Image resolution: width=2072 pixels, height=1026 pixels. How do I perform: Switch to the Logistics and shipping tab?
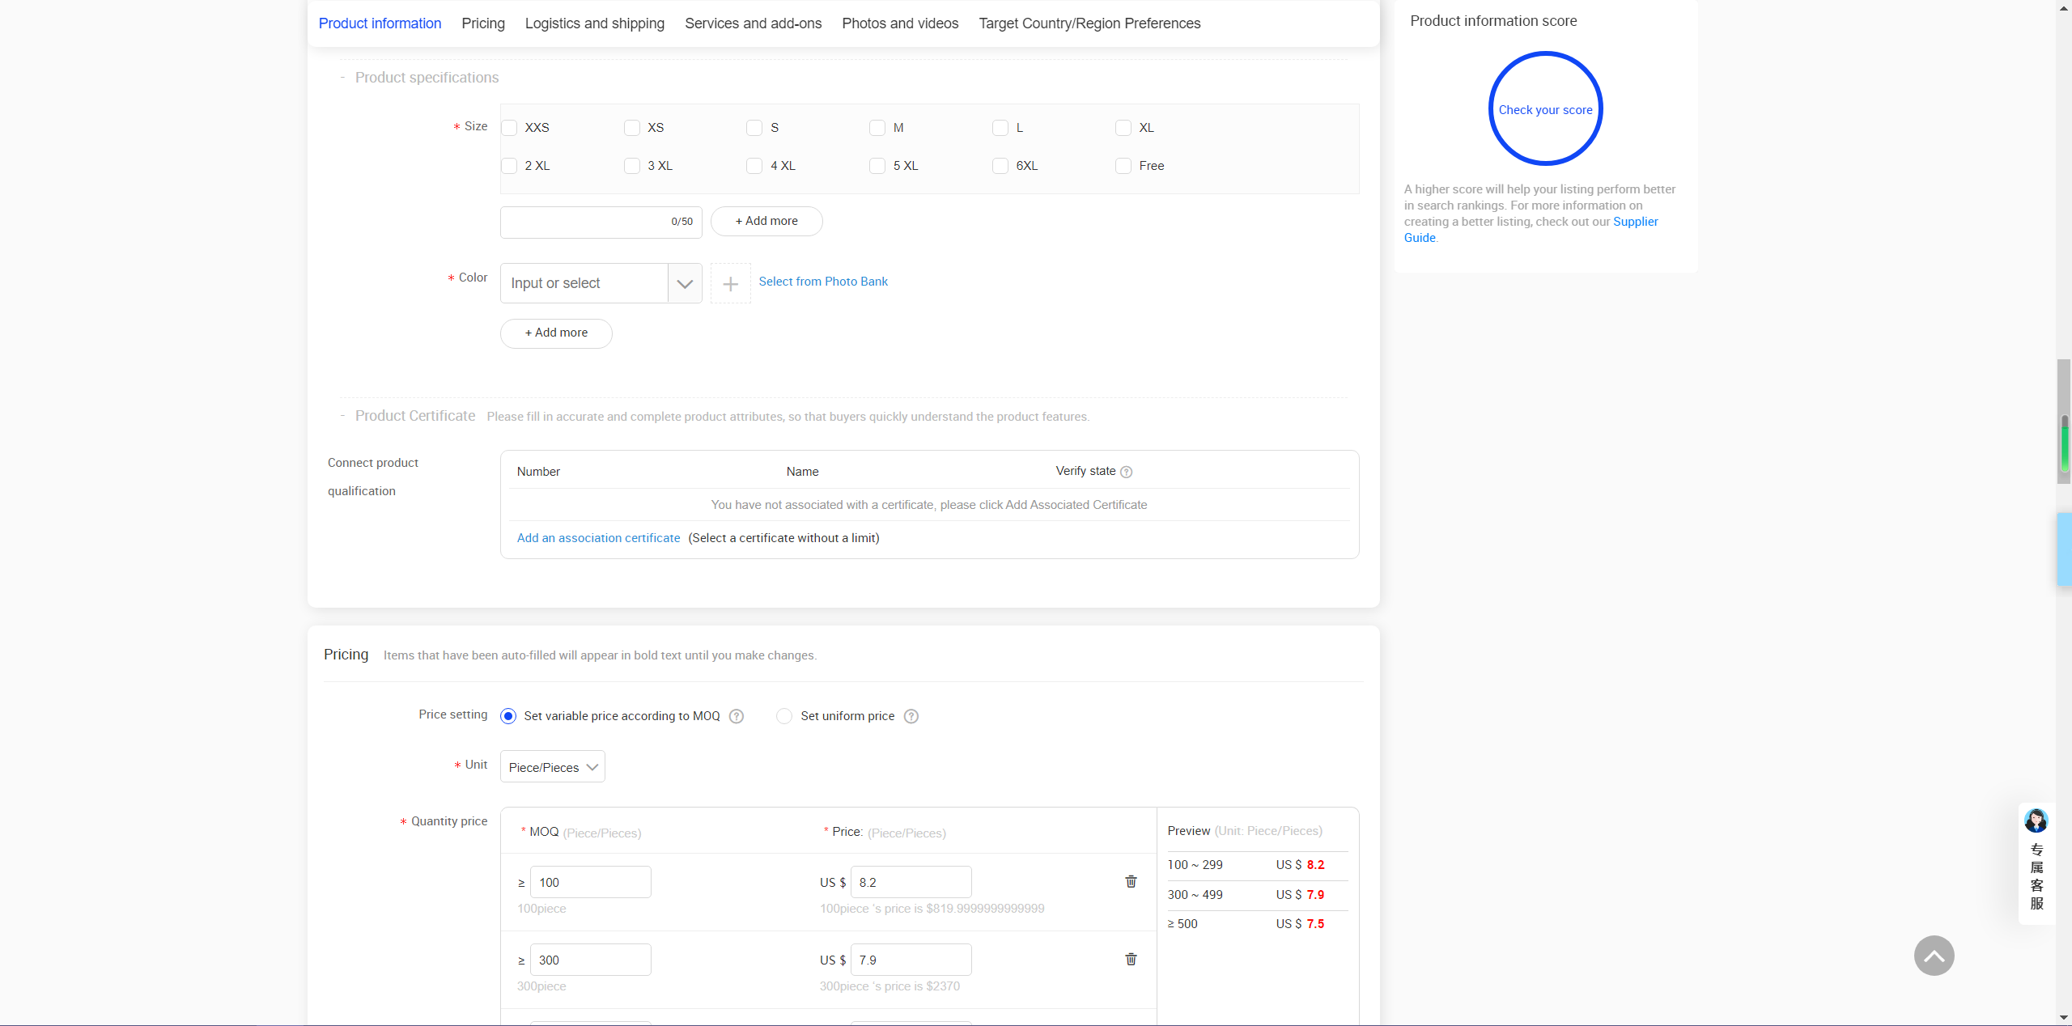(x=594, y=23)
